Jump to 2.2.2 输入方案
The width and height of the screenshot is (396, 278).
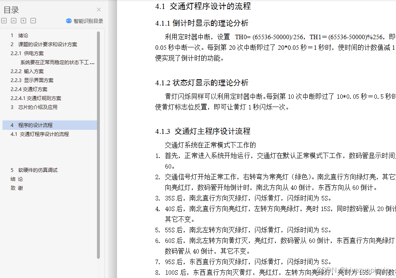pyautogui.click(x=27, y=71)
